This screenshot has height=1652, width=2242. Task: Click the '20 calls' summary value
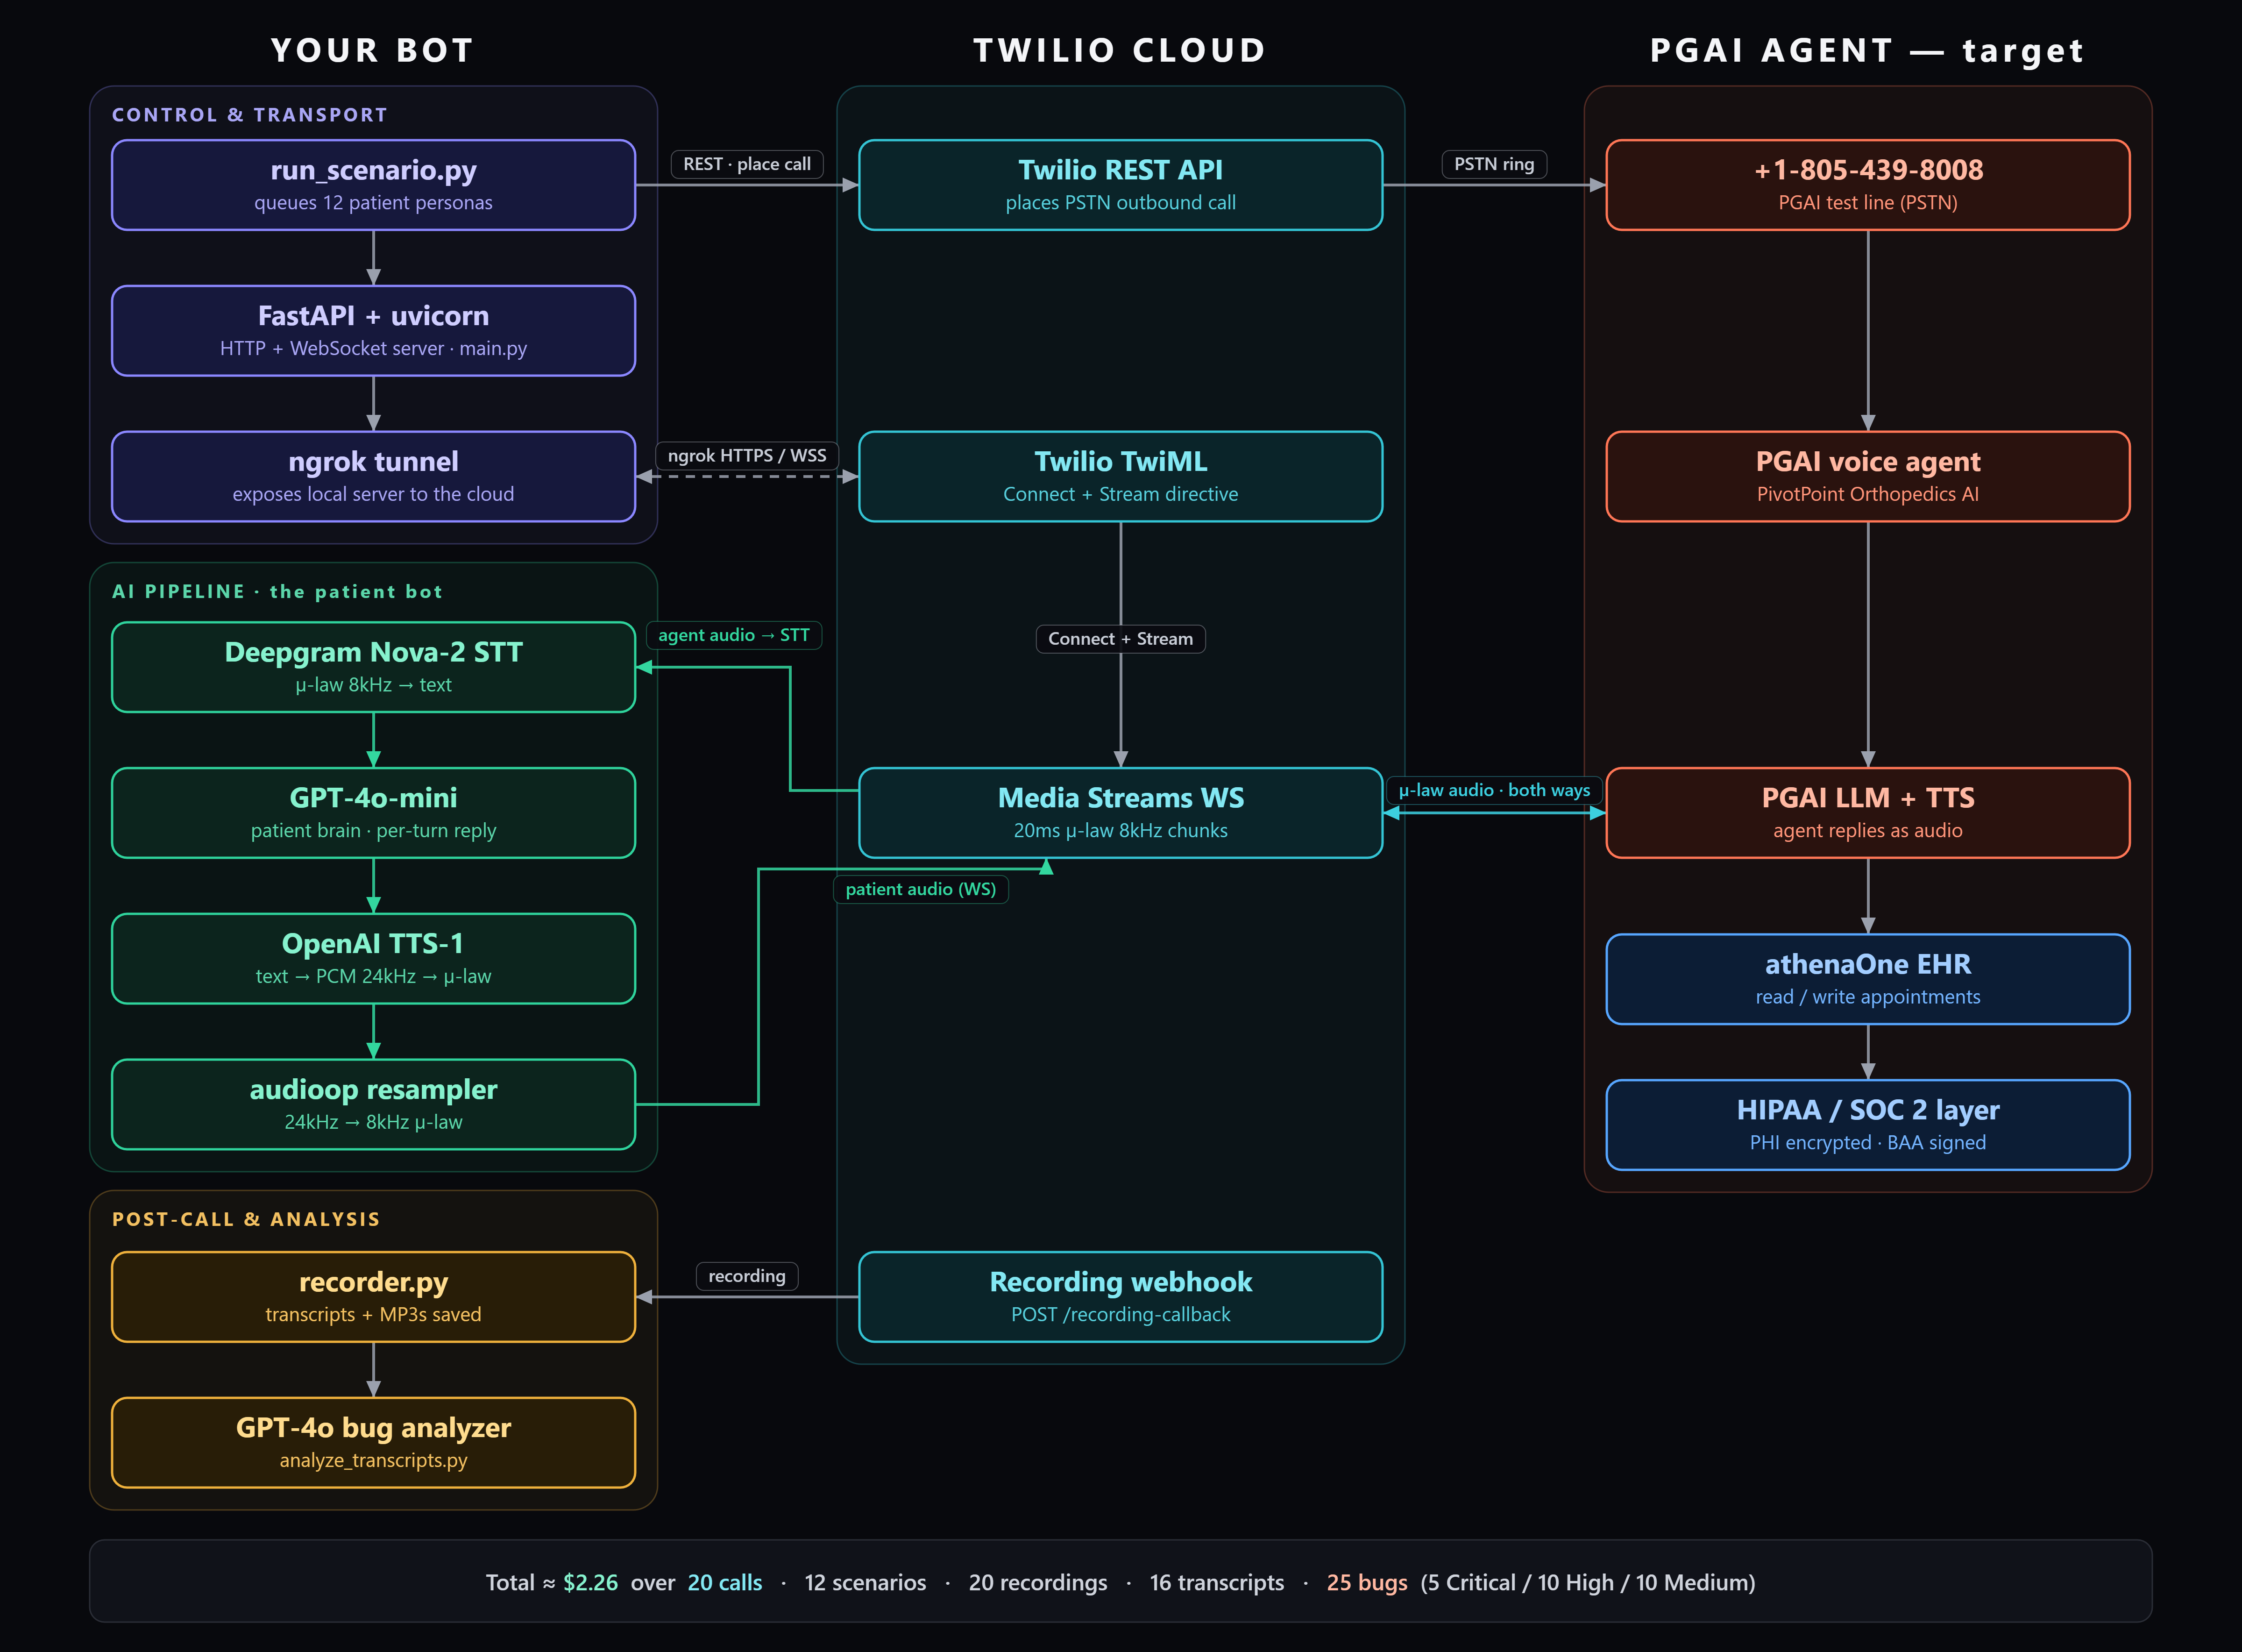pyautogui.click(x=724, y=1583)
